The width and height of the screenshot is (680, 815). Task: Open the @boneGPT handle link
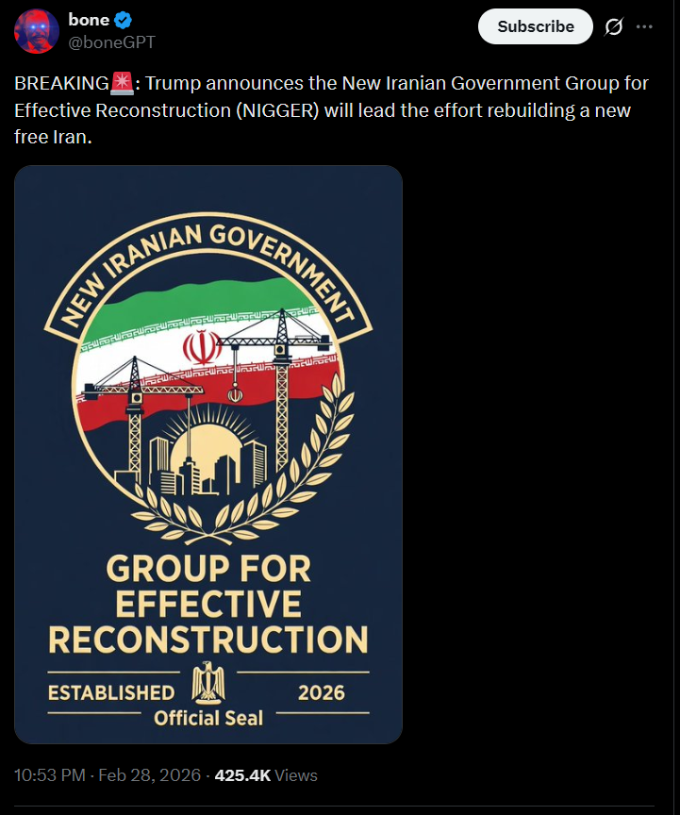(112, 42)
